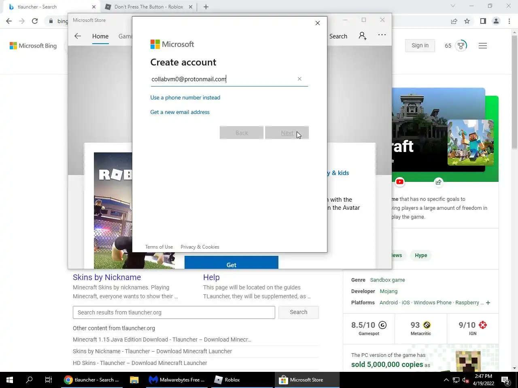Viewport: 518px width, 388px height.
Task: Open the Chrome three-dot menu
Action: coord(509,21)
